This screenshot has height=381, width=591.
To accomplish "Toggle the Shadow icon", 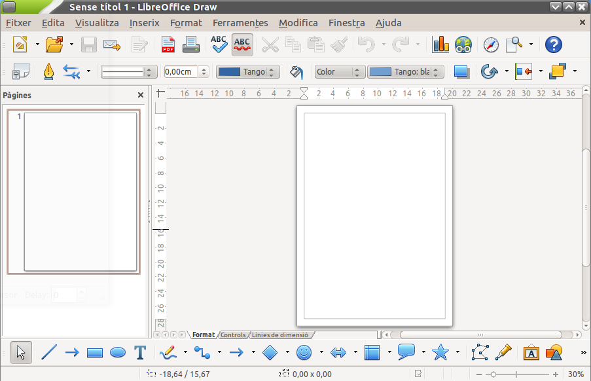I will click(x=461, y=71).
